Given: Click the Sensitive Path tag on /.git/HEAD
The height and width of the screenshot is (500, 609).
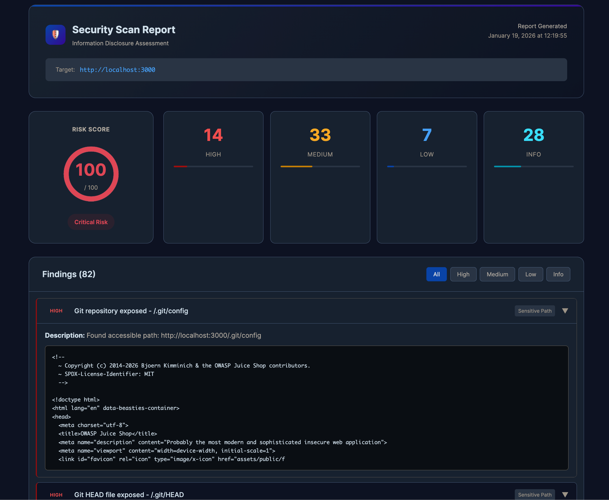Looking at the screenshot, I should [535, 494].
